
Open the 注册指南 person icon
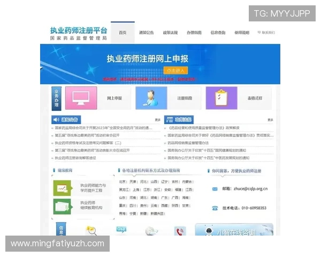coord(151,98)
